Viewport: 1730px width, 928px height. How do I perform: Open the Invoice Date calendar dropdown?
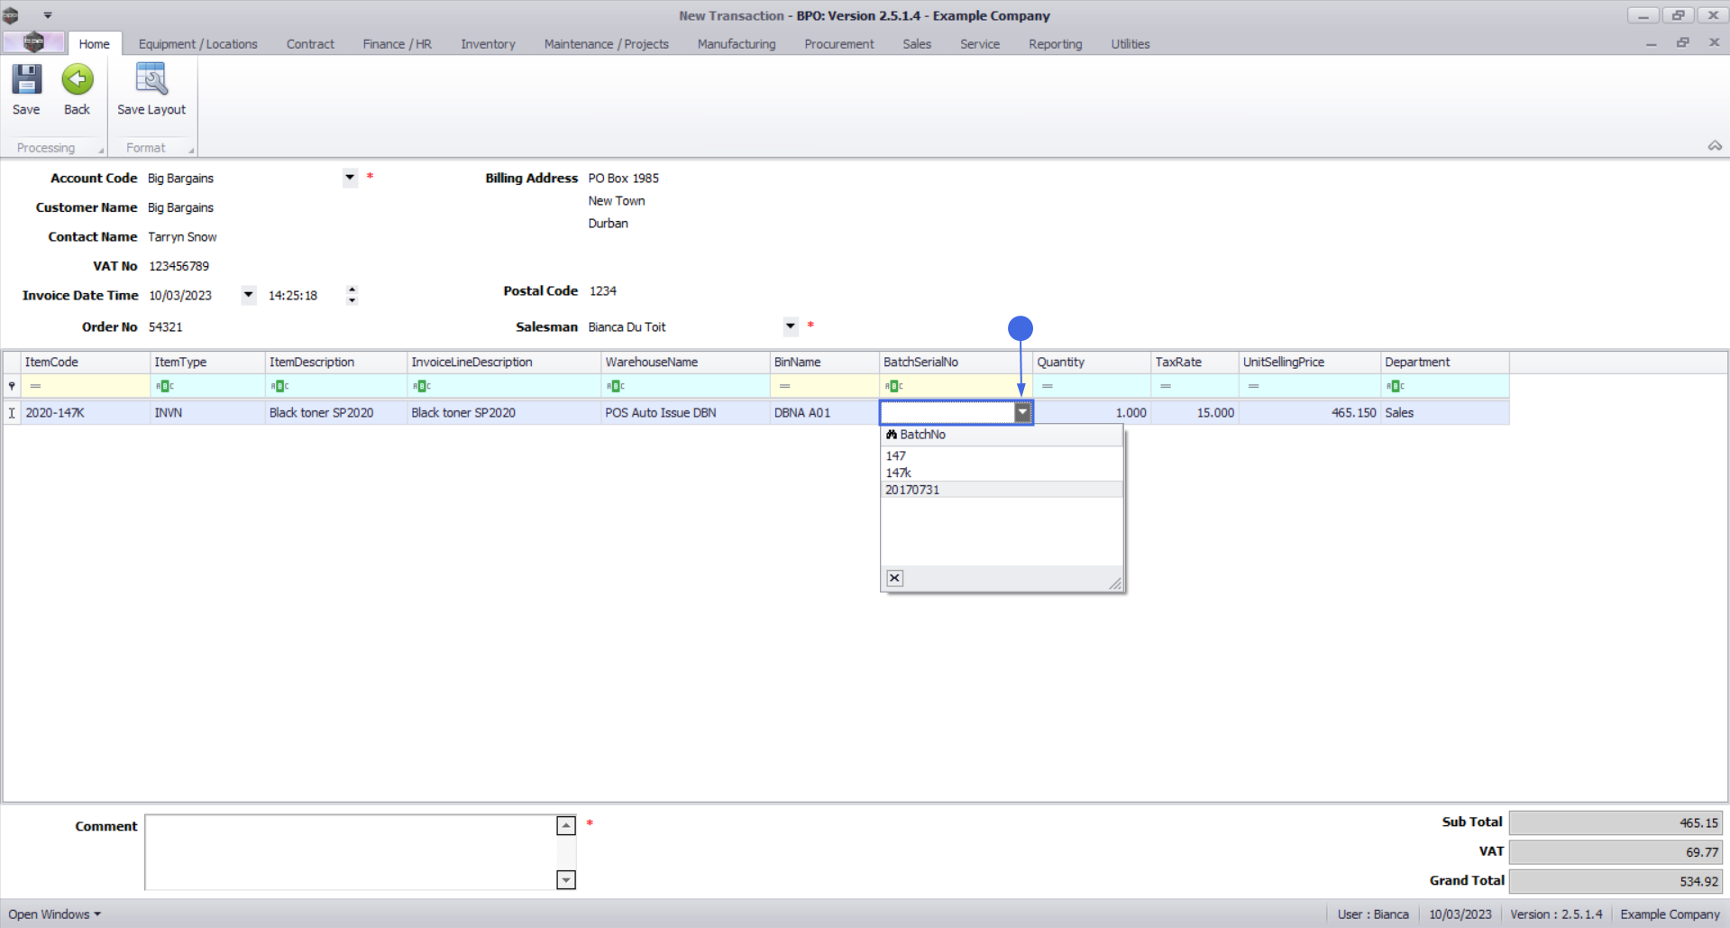click(x=249, y=295)
